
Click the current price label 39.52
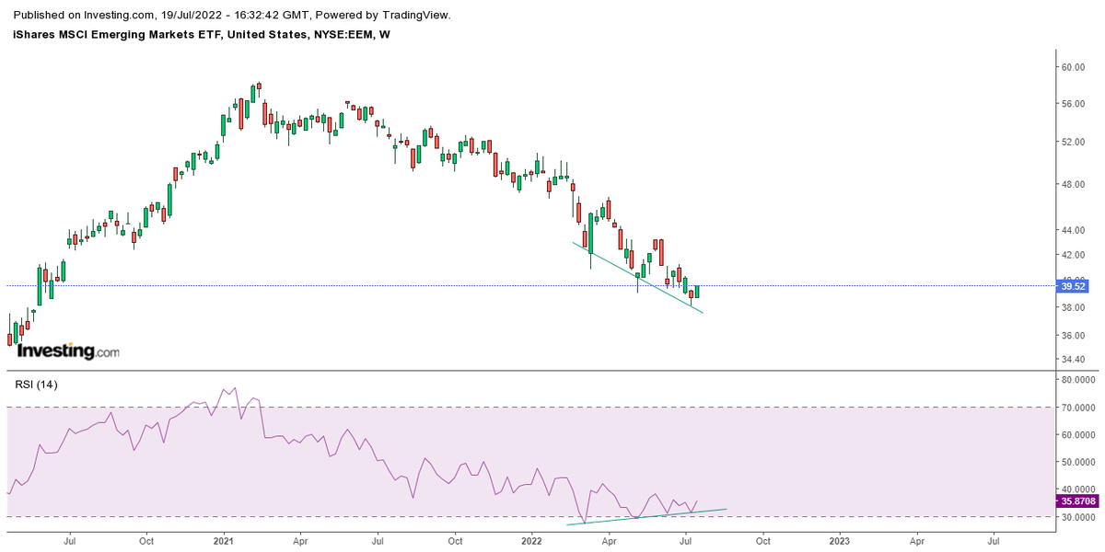coord(1075,286)
